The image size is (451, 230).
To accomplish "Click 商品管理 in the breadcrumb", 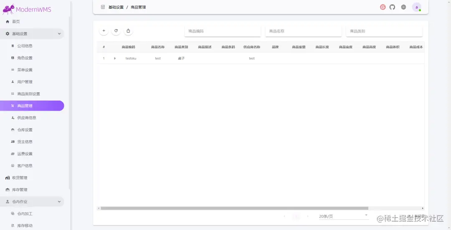I will (x=138, y=7).
